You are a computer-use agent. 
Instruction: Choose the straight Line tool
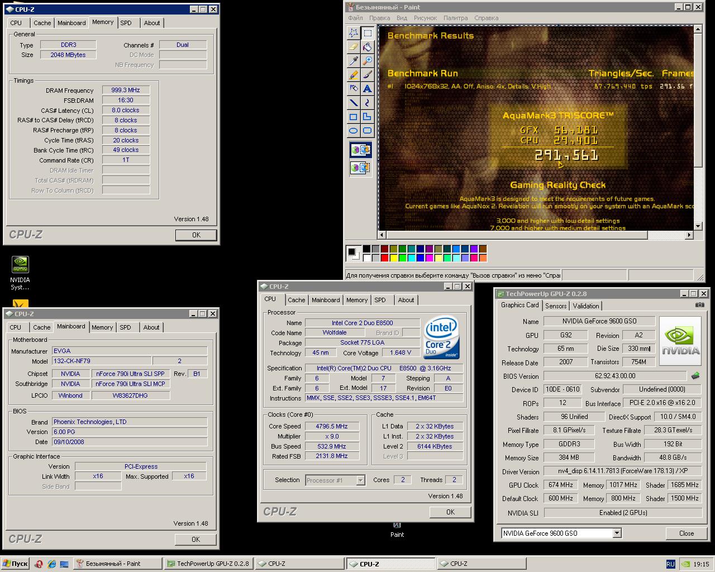coord(354,102)
